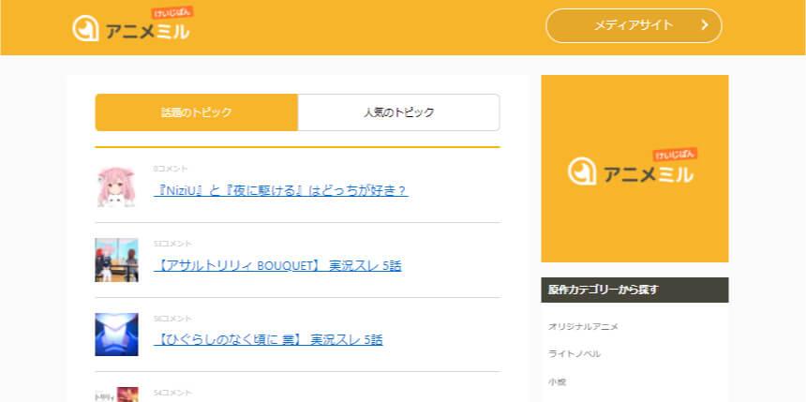The image size is (806, 402).
Task: Open 『NiziU』と『夜に駆ける』 topic link
Action: [280, 190]
